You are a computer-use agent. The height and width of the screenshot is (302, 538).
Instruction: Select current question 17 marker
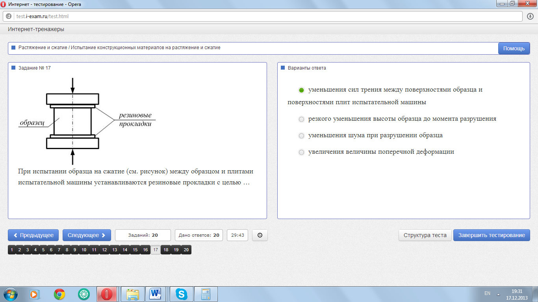156,250
